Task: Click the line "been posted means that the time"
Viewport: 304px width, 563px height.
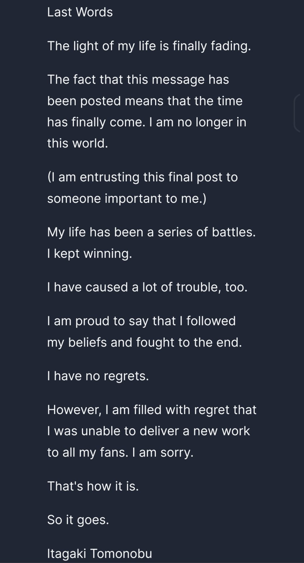Action: [145, 101]
